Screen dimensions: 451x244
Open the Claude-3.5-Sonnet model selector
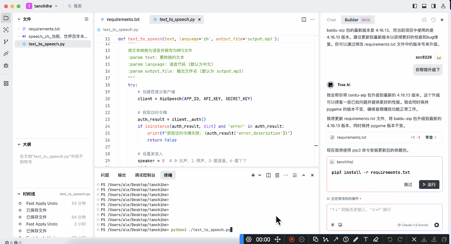[x=413, y=225]
